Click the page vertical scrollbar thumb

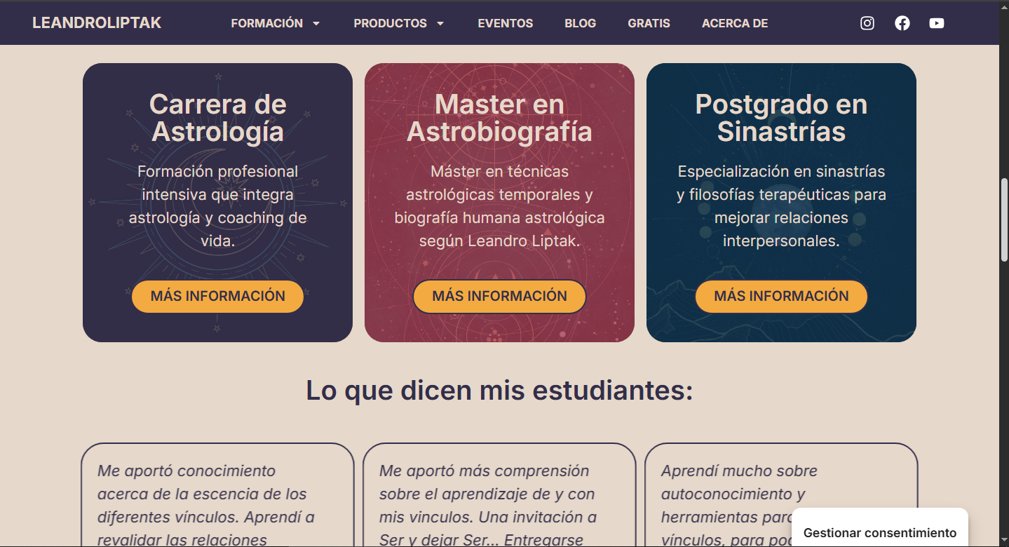click(x=1004, y=220)
